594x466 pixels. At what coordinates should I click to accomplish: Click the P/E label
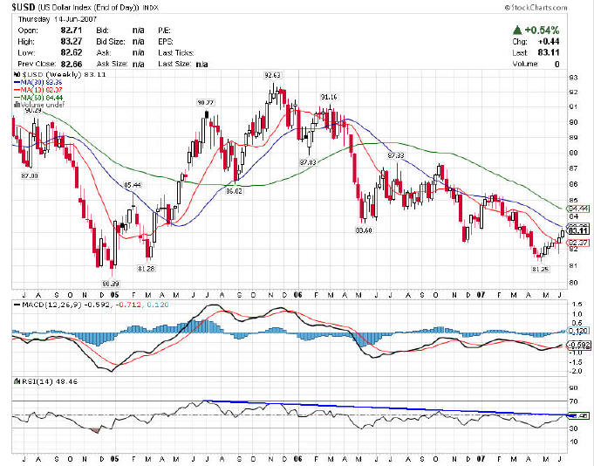(164, 31)
